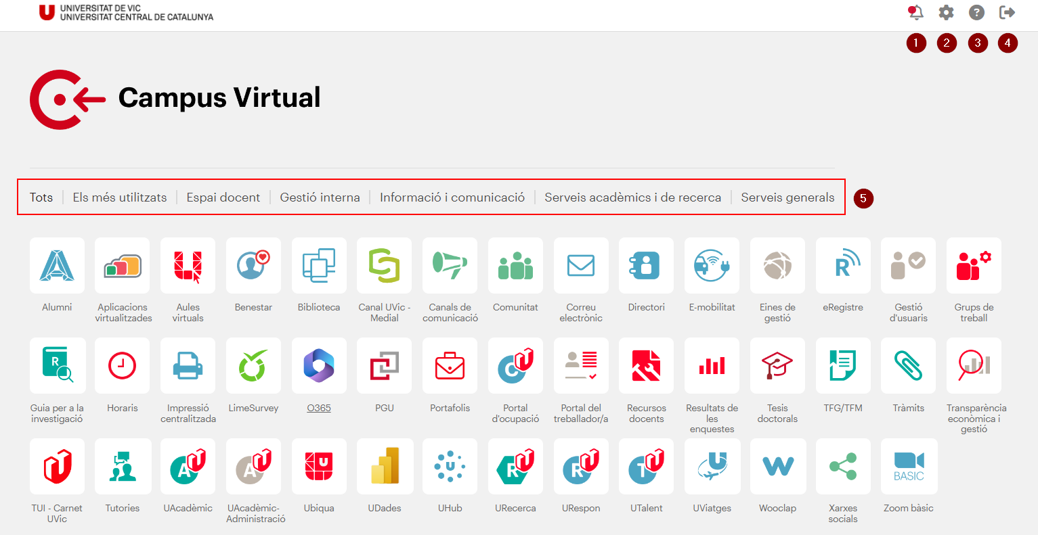
Task: Open the E-mobilitat icon
Action: click(712, 265)
